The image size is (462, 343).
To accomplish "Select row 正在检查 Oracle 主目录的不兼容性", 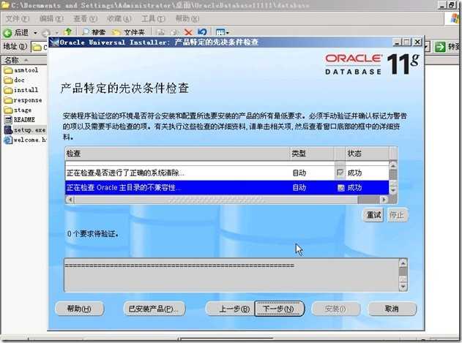I will click(227, 188).
